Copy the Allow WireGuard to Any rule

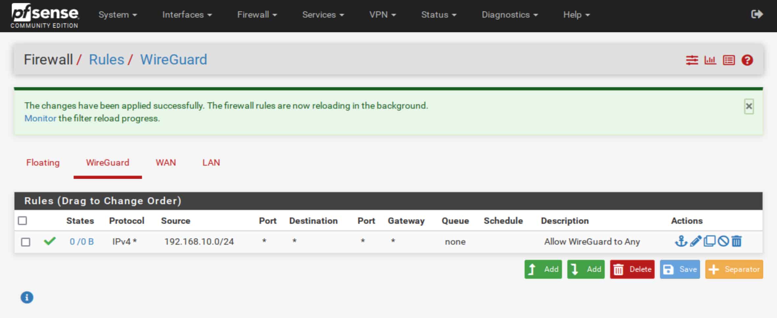point(709,241)
